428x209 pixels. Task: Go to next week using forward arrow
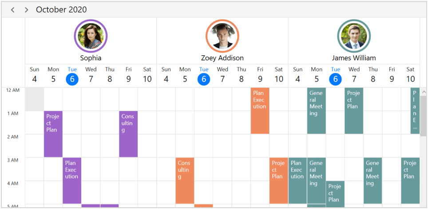point(27,10)
